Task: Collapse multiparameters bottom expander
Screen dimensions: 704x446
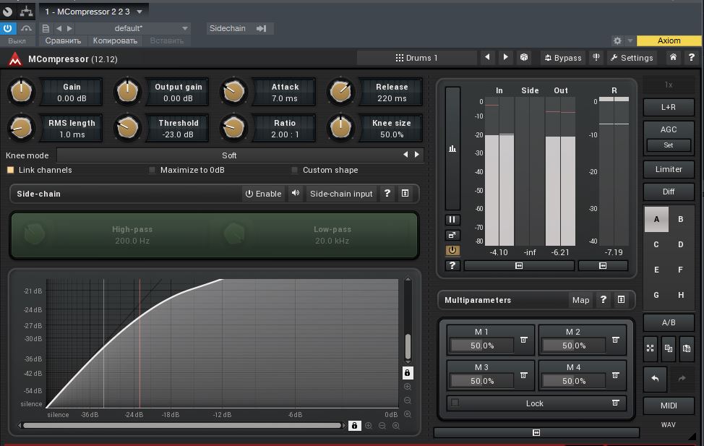Action: [x=536, y=432]
